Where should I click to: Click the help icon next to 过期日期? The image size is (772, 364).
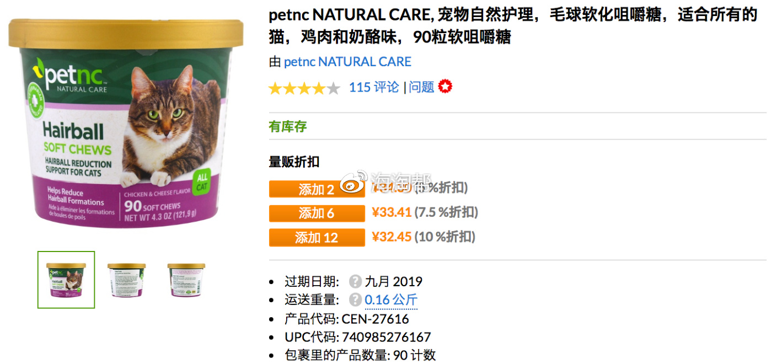356,282
